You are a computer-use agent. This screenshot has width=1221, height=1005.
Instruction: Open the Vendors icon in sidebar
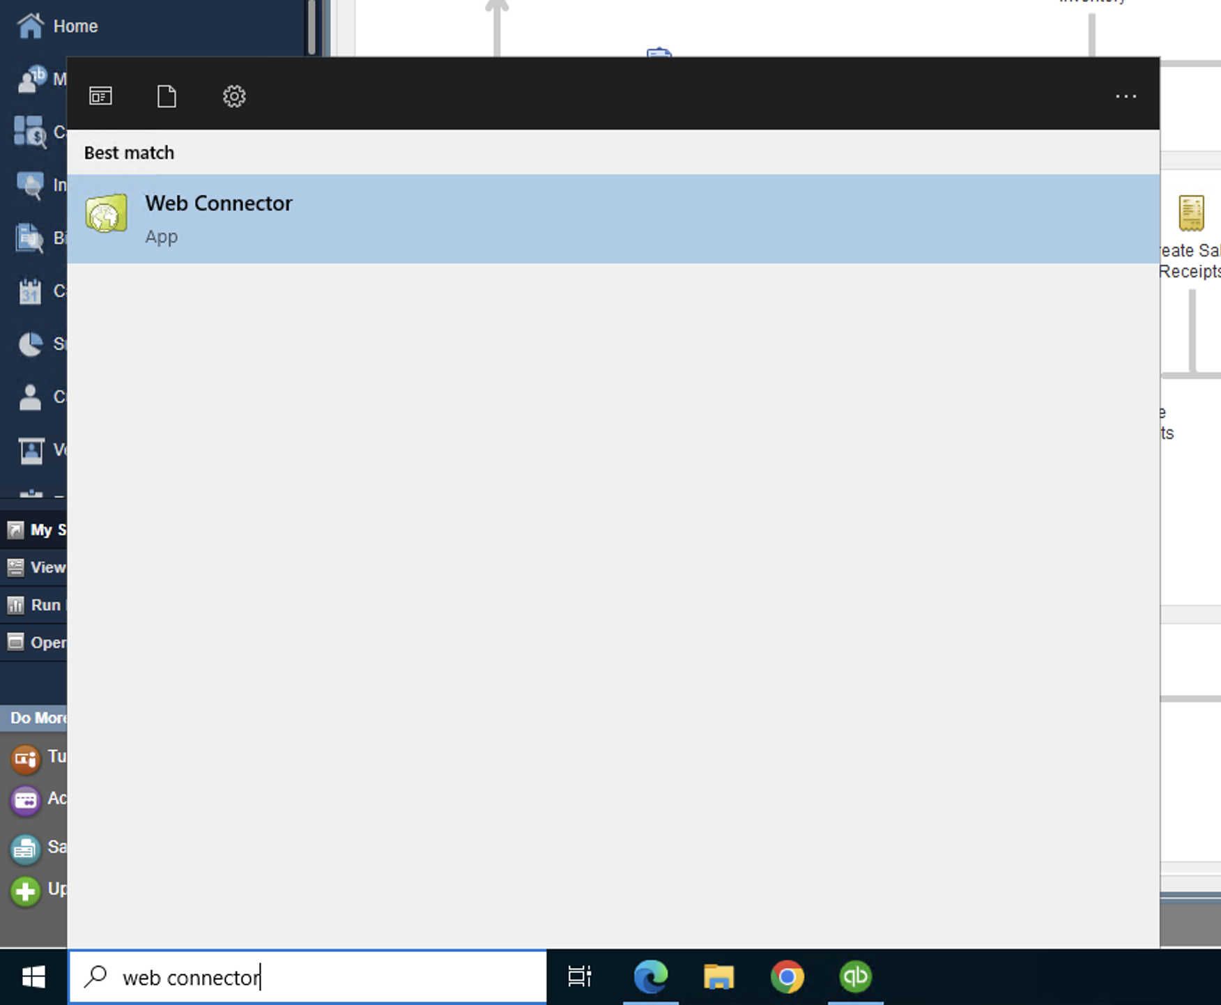point(30,450)
